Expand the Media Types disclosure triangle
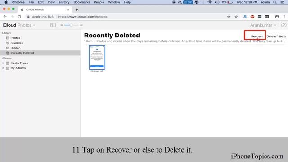 [3, 63]
